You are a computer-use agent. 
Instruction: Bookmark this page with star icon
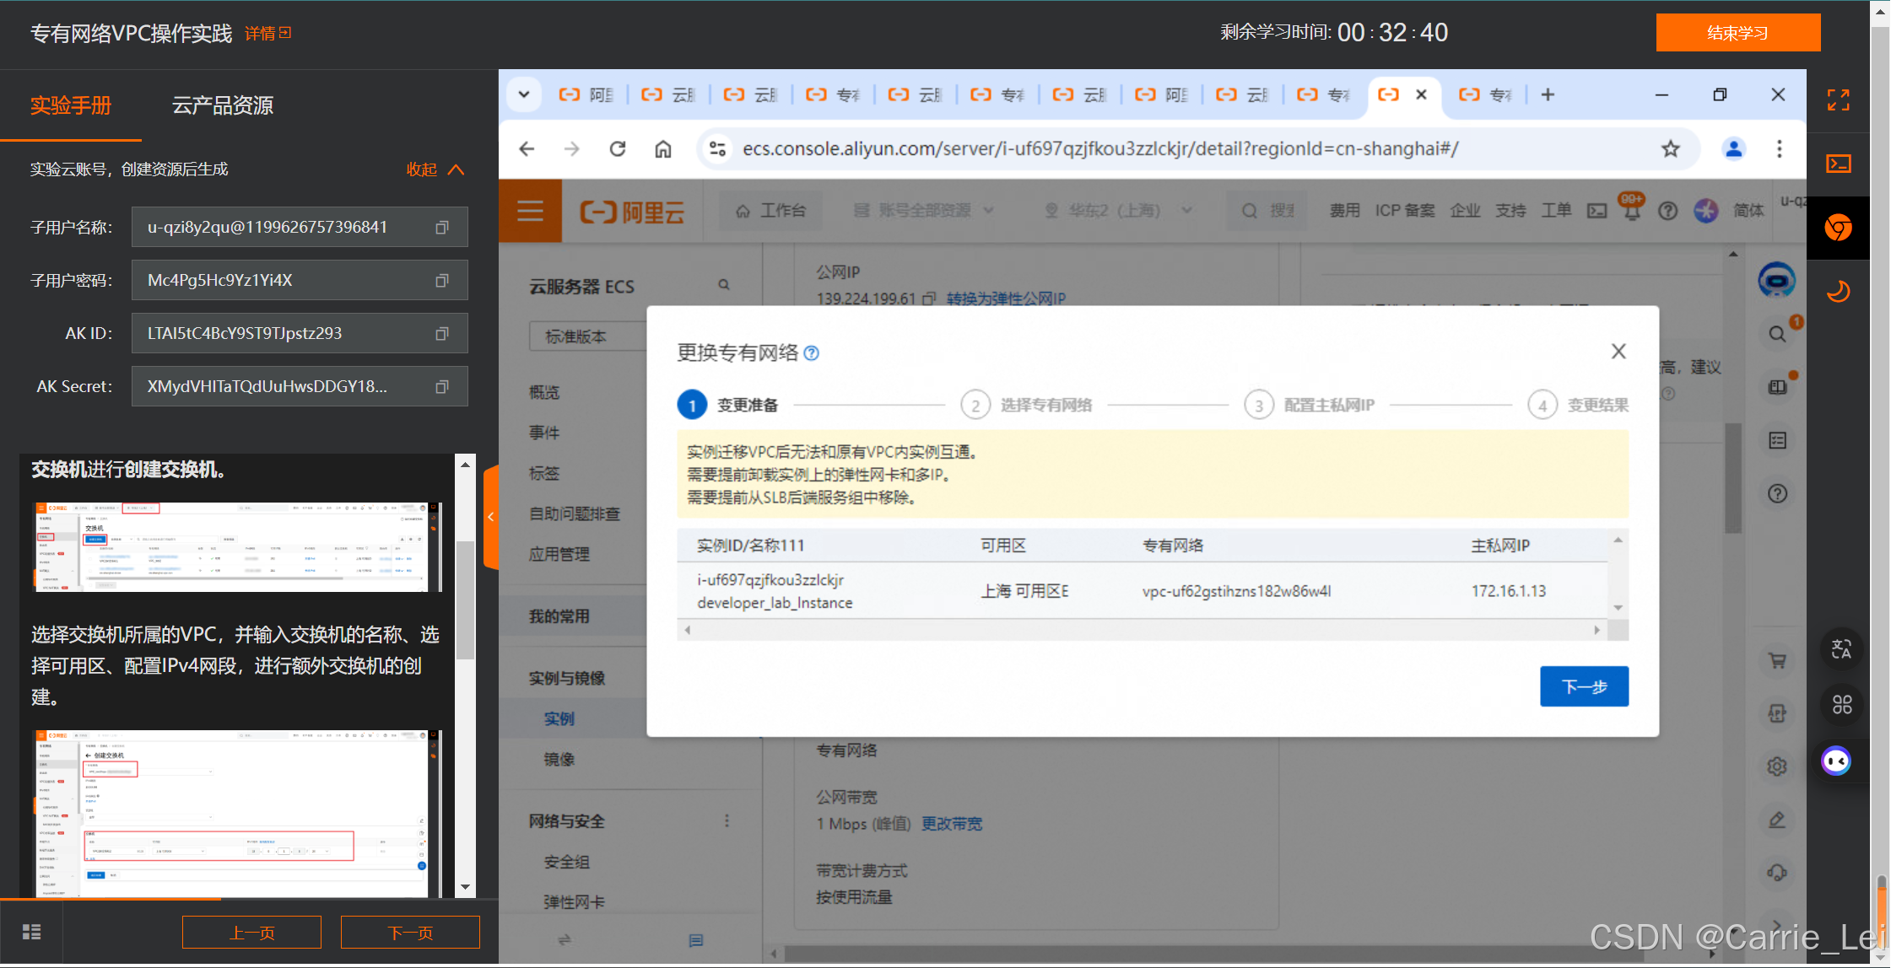pos(1670,149)
